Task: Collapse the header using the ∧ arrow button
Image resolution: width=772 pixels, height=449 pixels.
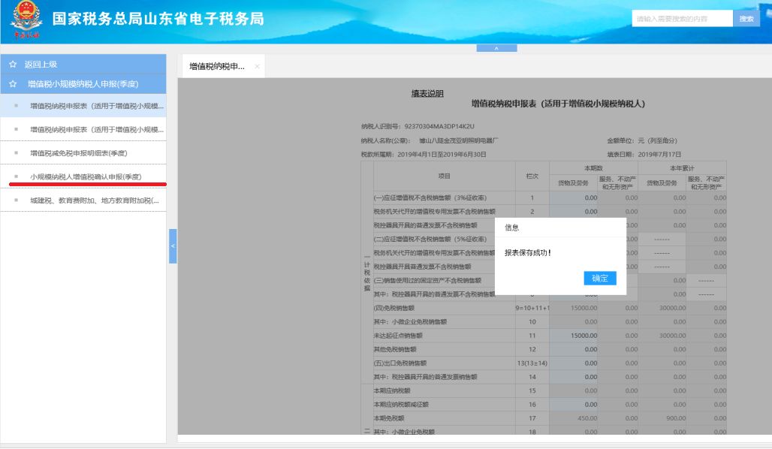Action: pos(494,47)
